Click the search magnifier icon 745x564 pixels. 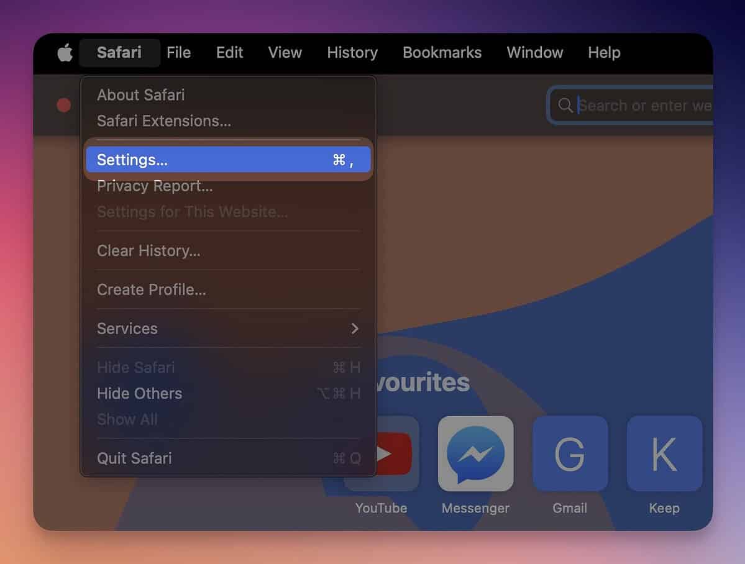pos(565,106)
